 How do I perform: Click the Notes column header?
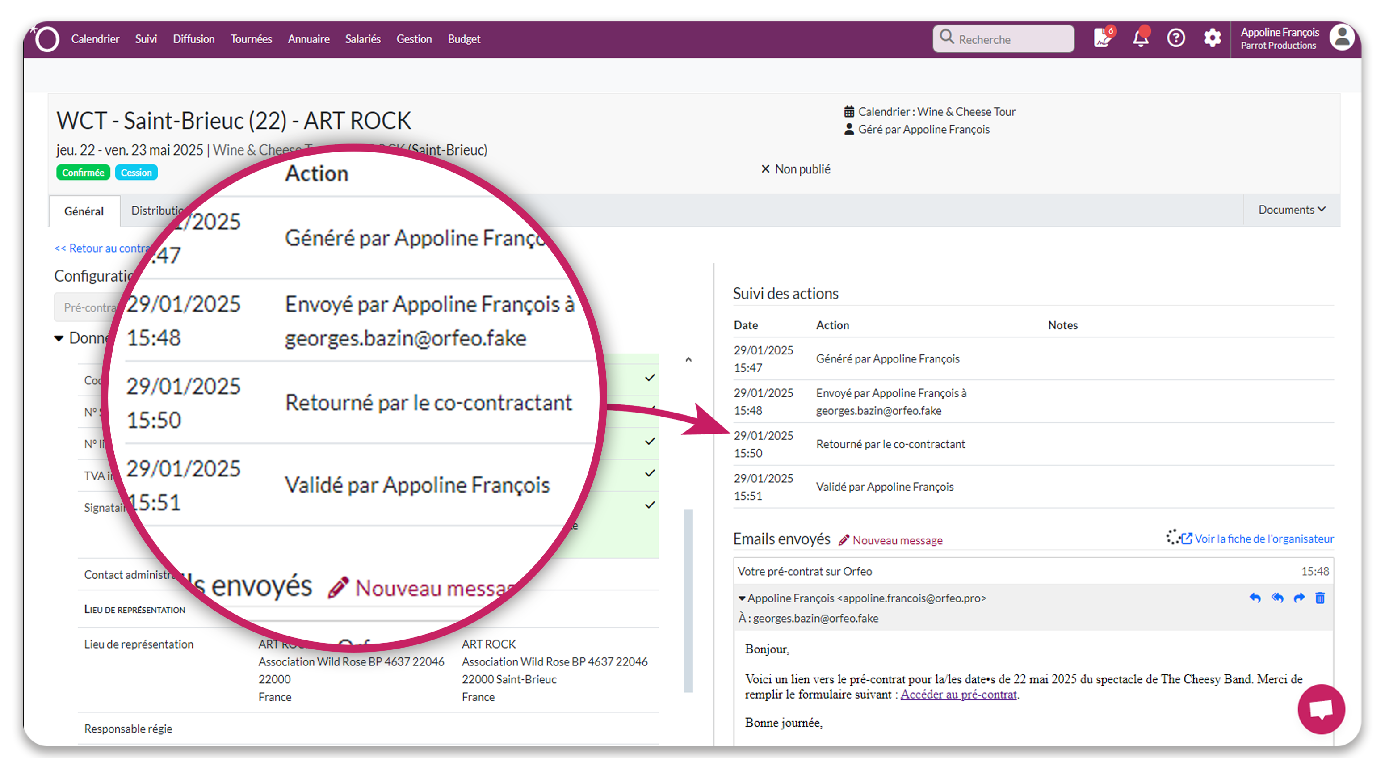point(1062,325)
